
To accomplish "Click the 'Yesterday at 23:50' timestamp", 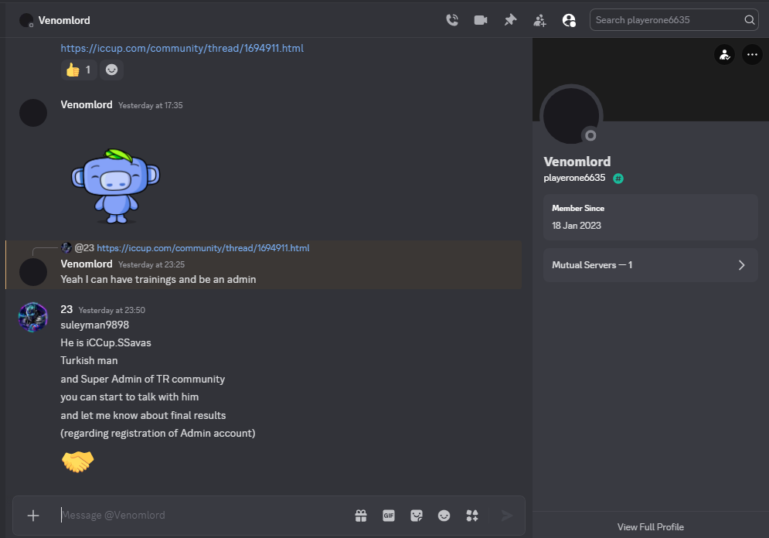I will pos(112,311).
